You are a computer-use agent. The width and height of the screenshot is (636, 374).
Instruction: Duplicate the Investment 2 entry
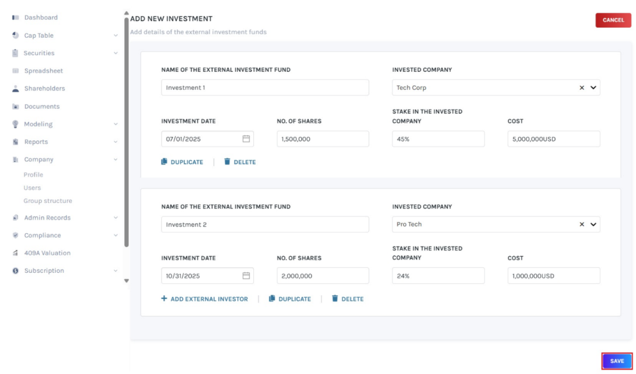click(x=290, y=298)
